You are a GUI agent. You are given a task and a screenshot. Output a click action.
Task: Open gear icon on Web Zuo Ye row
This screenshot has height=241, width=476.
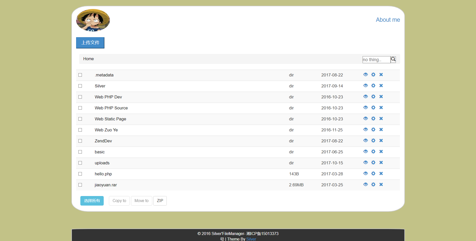click(373, 130)
